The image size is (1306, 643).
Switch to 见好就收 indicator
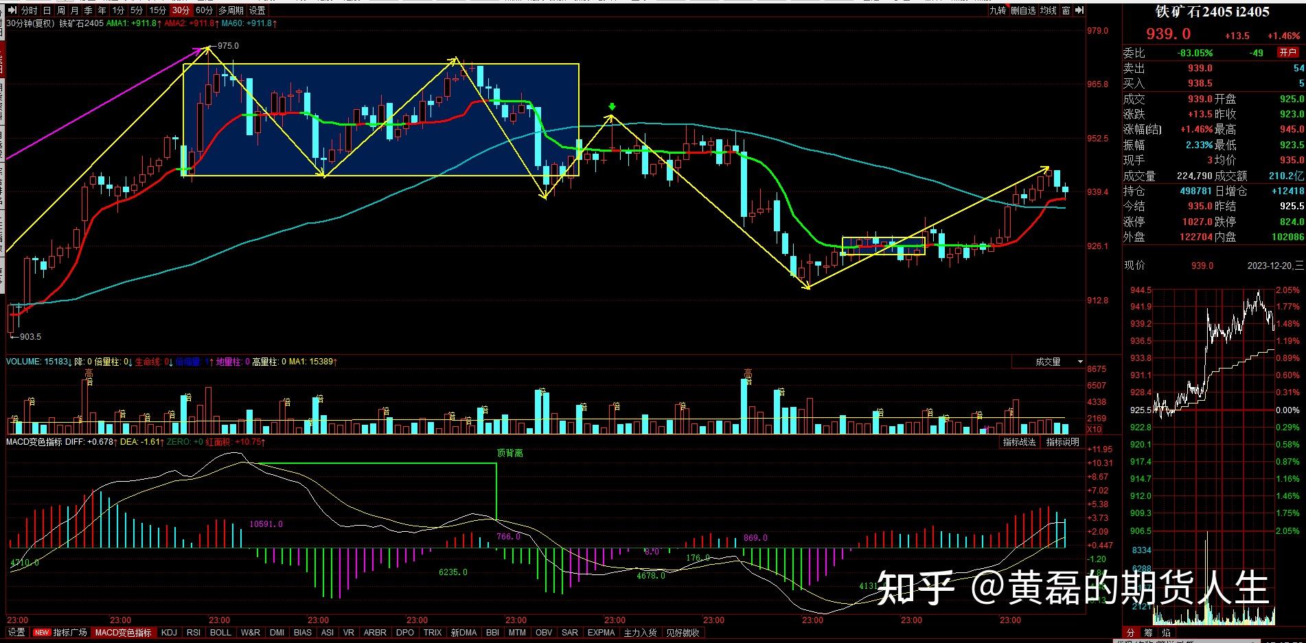683,633
